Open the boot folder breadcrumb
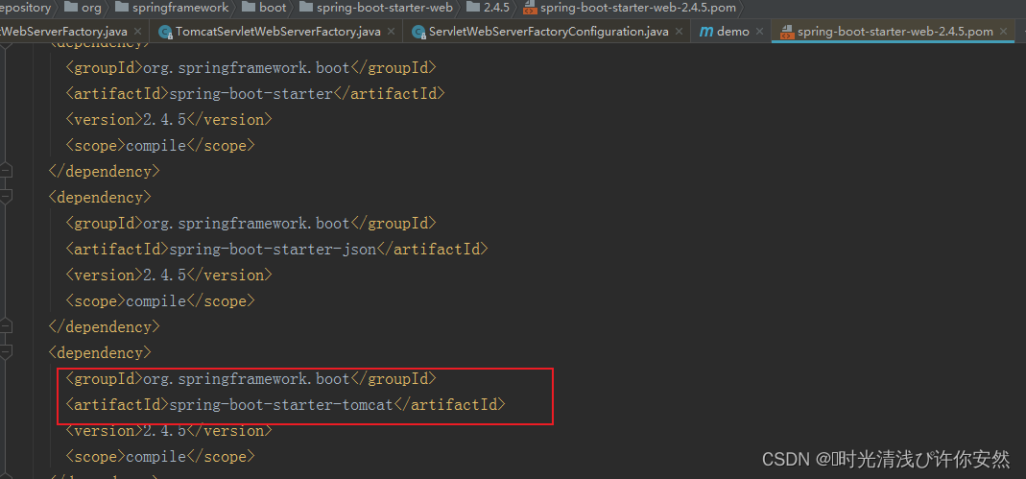Image resolution: width=1026 pixels, height=479 pixels. 264,8
